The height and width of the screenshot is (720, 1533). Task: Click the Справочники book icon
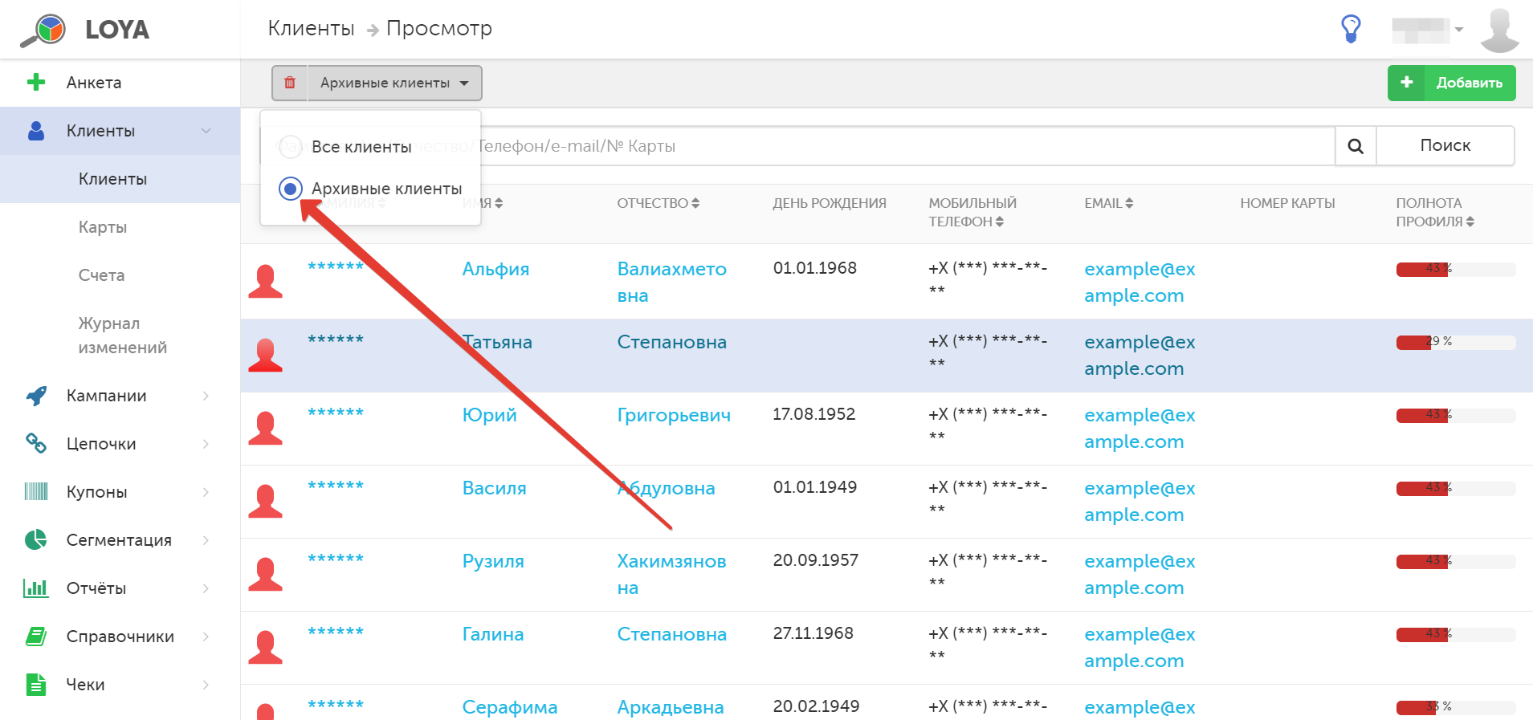36,637
